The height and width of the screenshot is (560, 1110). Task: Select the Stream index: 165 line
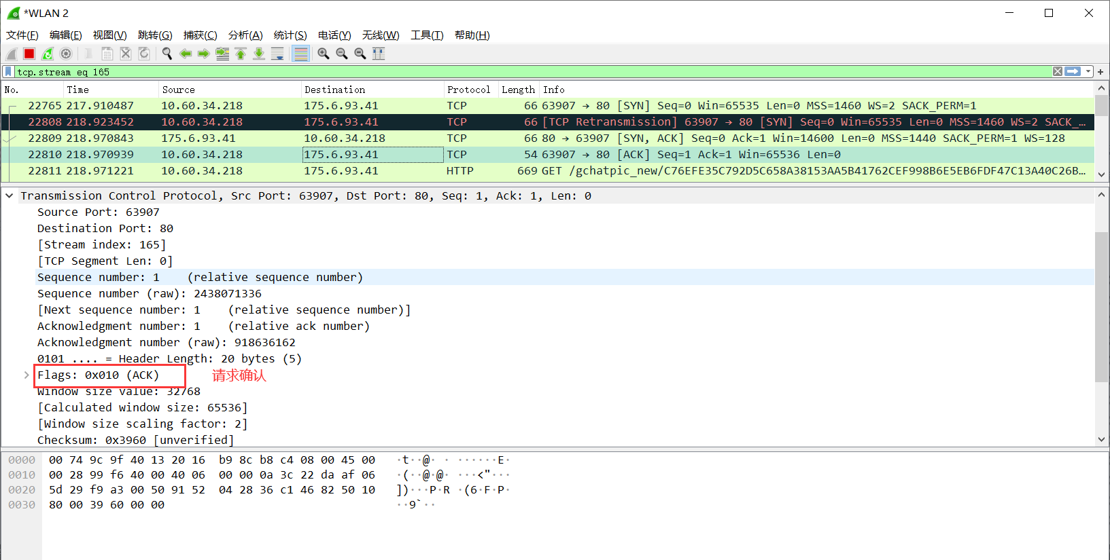coord(102,244)
